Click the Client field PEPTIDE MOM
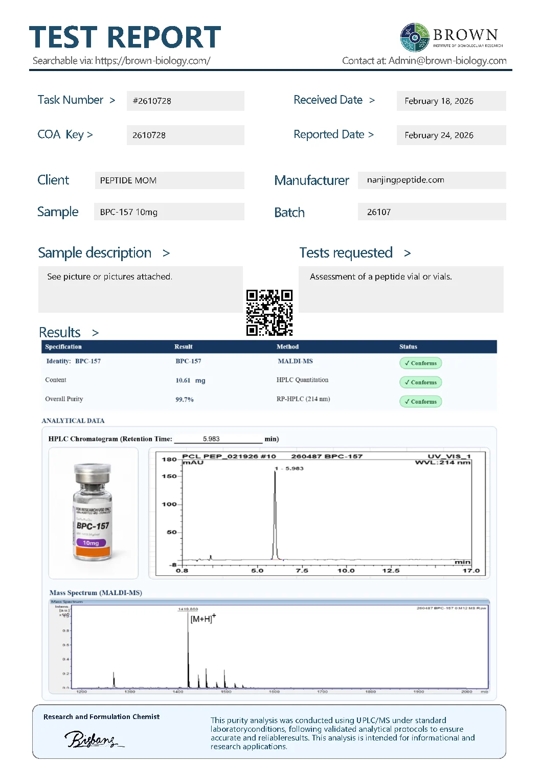The height and width of the screenshot is (765, 541). 169,180
